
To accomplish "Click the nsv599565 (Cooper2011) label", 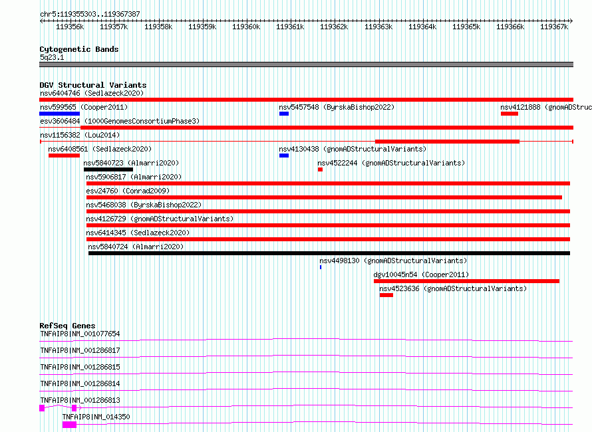I will click(84, 107).
